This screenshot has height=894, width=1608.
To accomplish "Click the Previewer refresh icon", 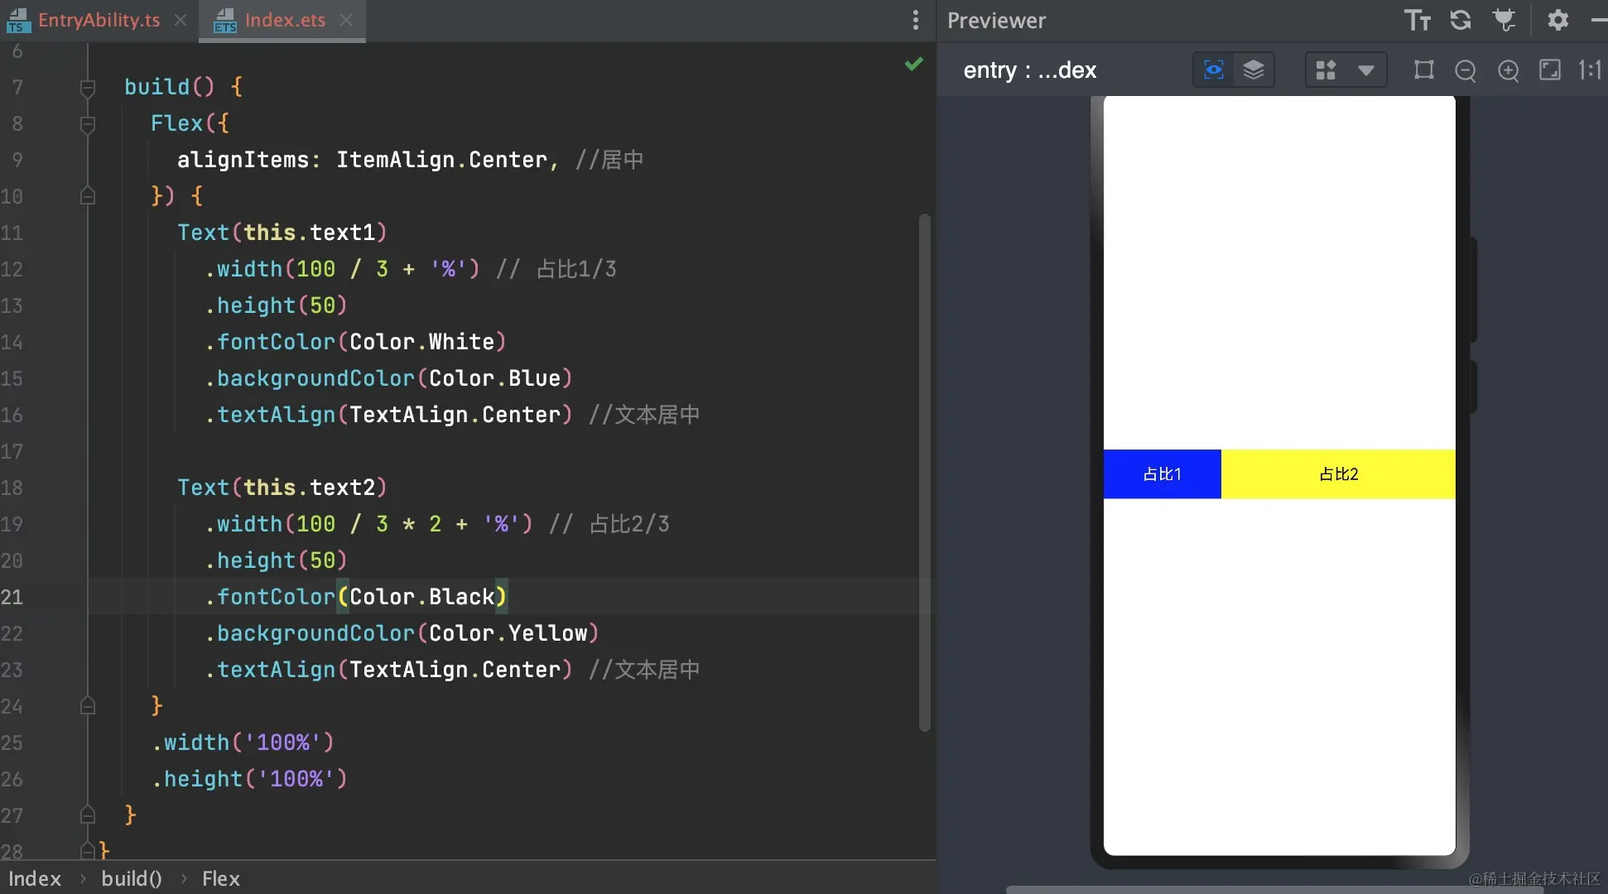I will pyautogui.click(x=1461, y=20).
